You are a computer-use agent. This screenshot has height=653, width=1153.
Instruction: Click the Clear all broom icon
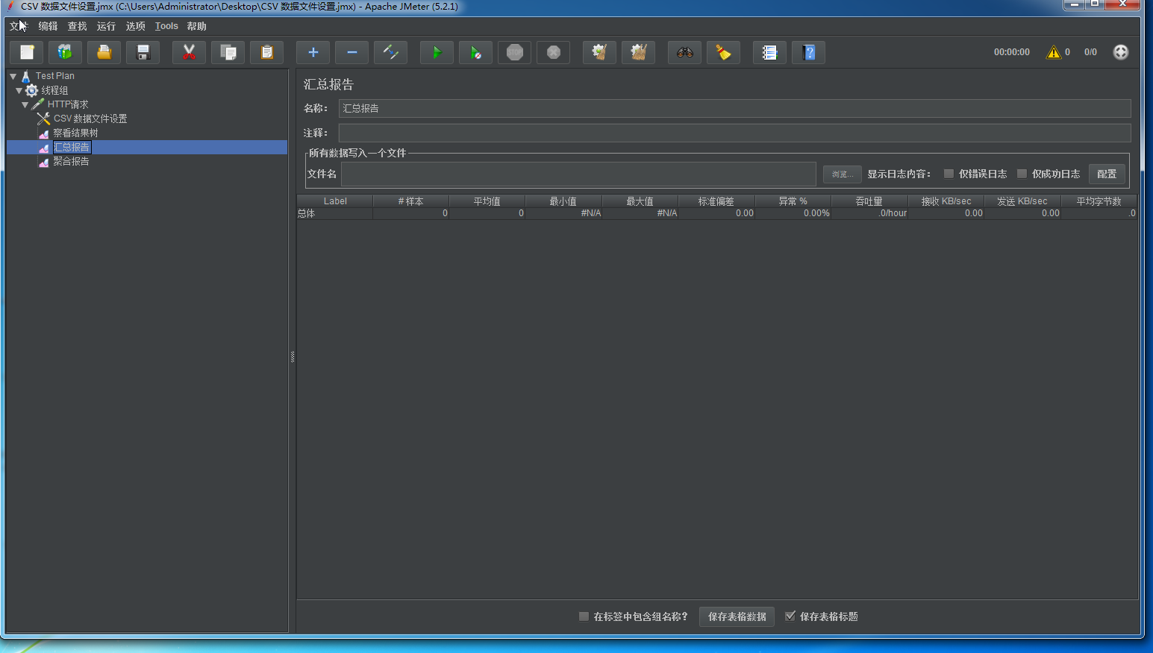click(x=638, y=52)
